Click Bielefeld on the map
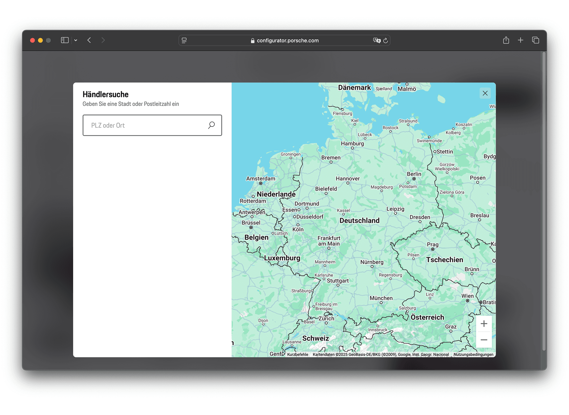569x415 pixels. coord(326,189)
